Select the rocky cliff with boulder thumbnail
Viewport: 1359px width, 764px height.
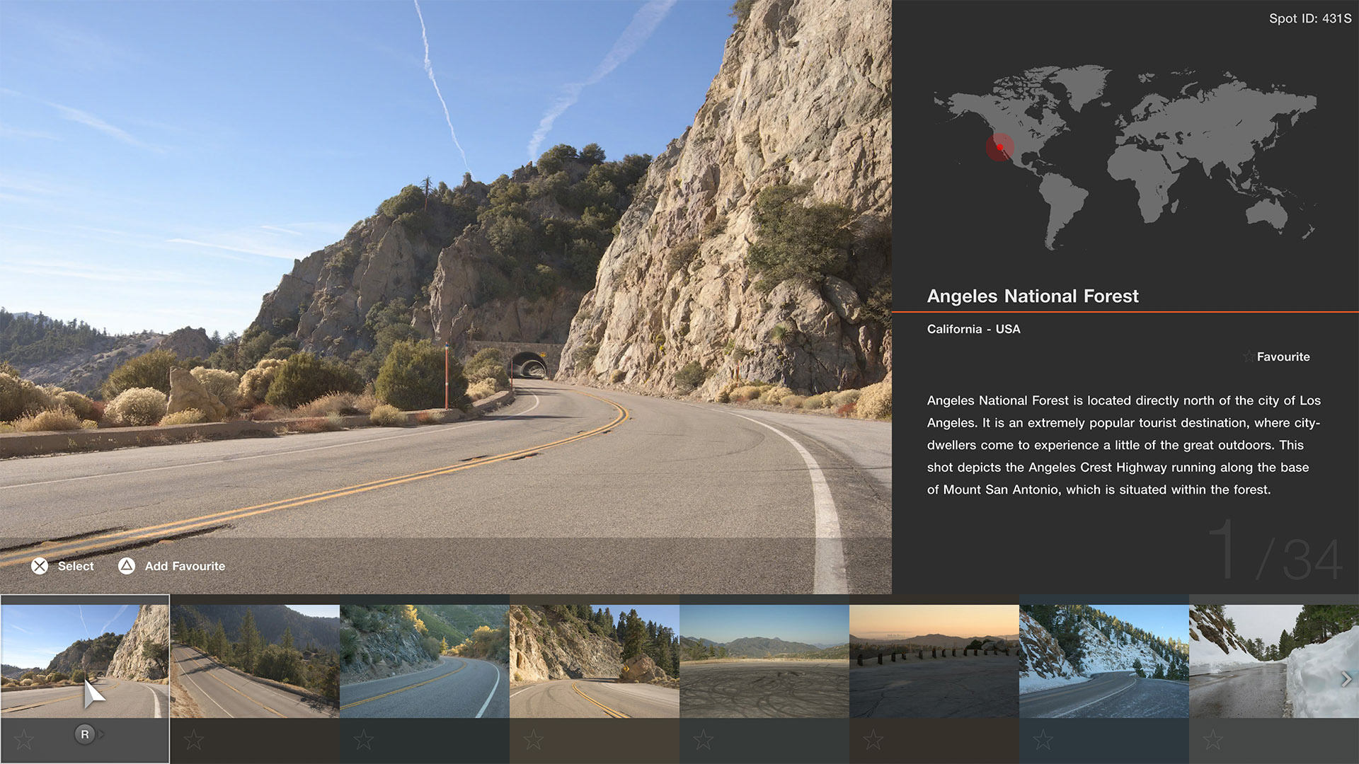pos(595,661)
